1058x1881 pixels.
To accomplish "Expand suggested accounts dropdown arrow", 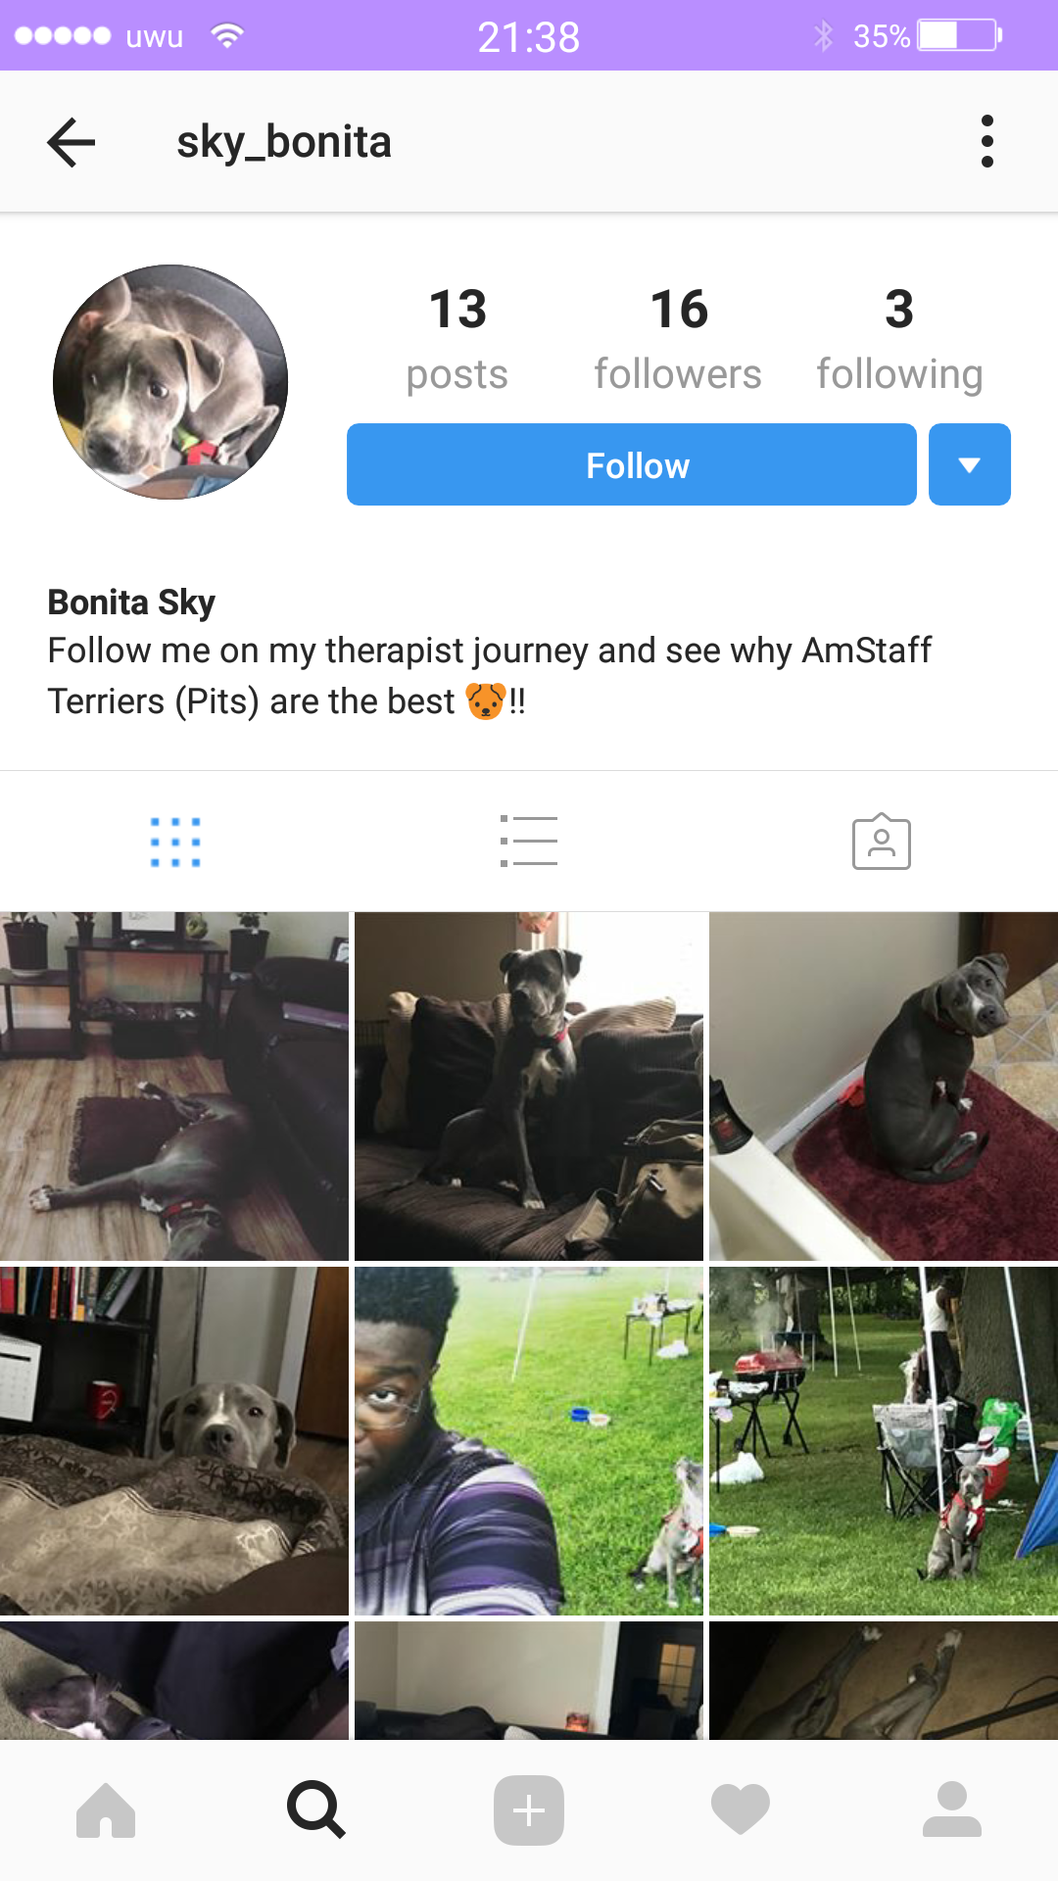I will [x=970, y=464].
